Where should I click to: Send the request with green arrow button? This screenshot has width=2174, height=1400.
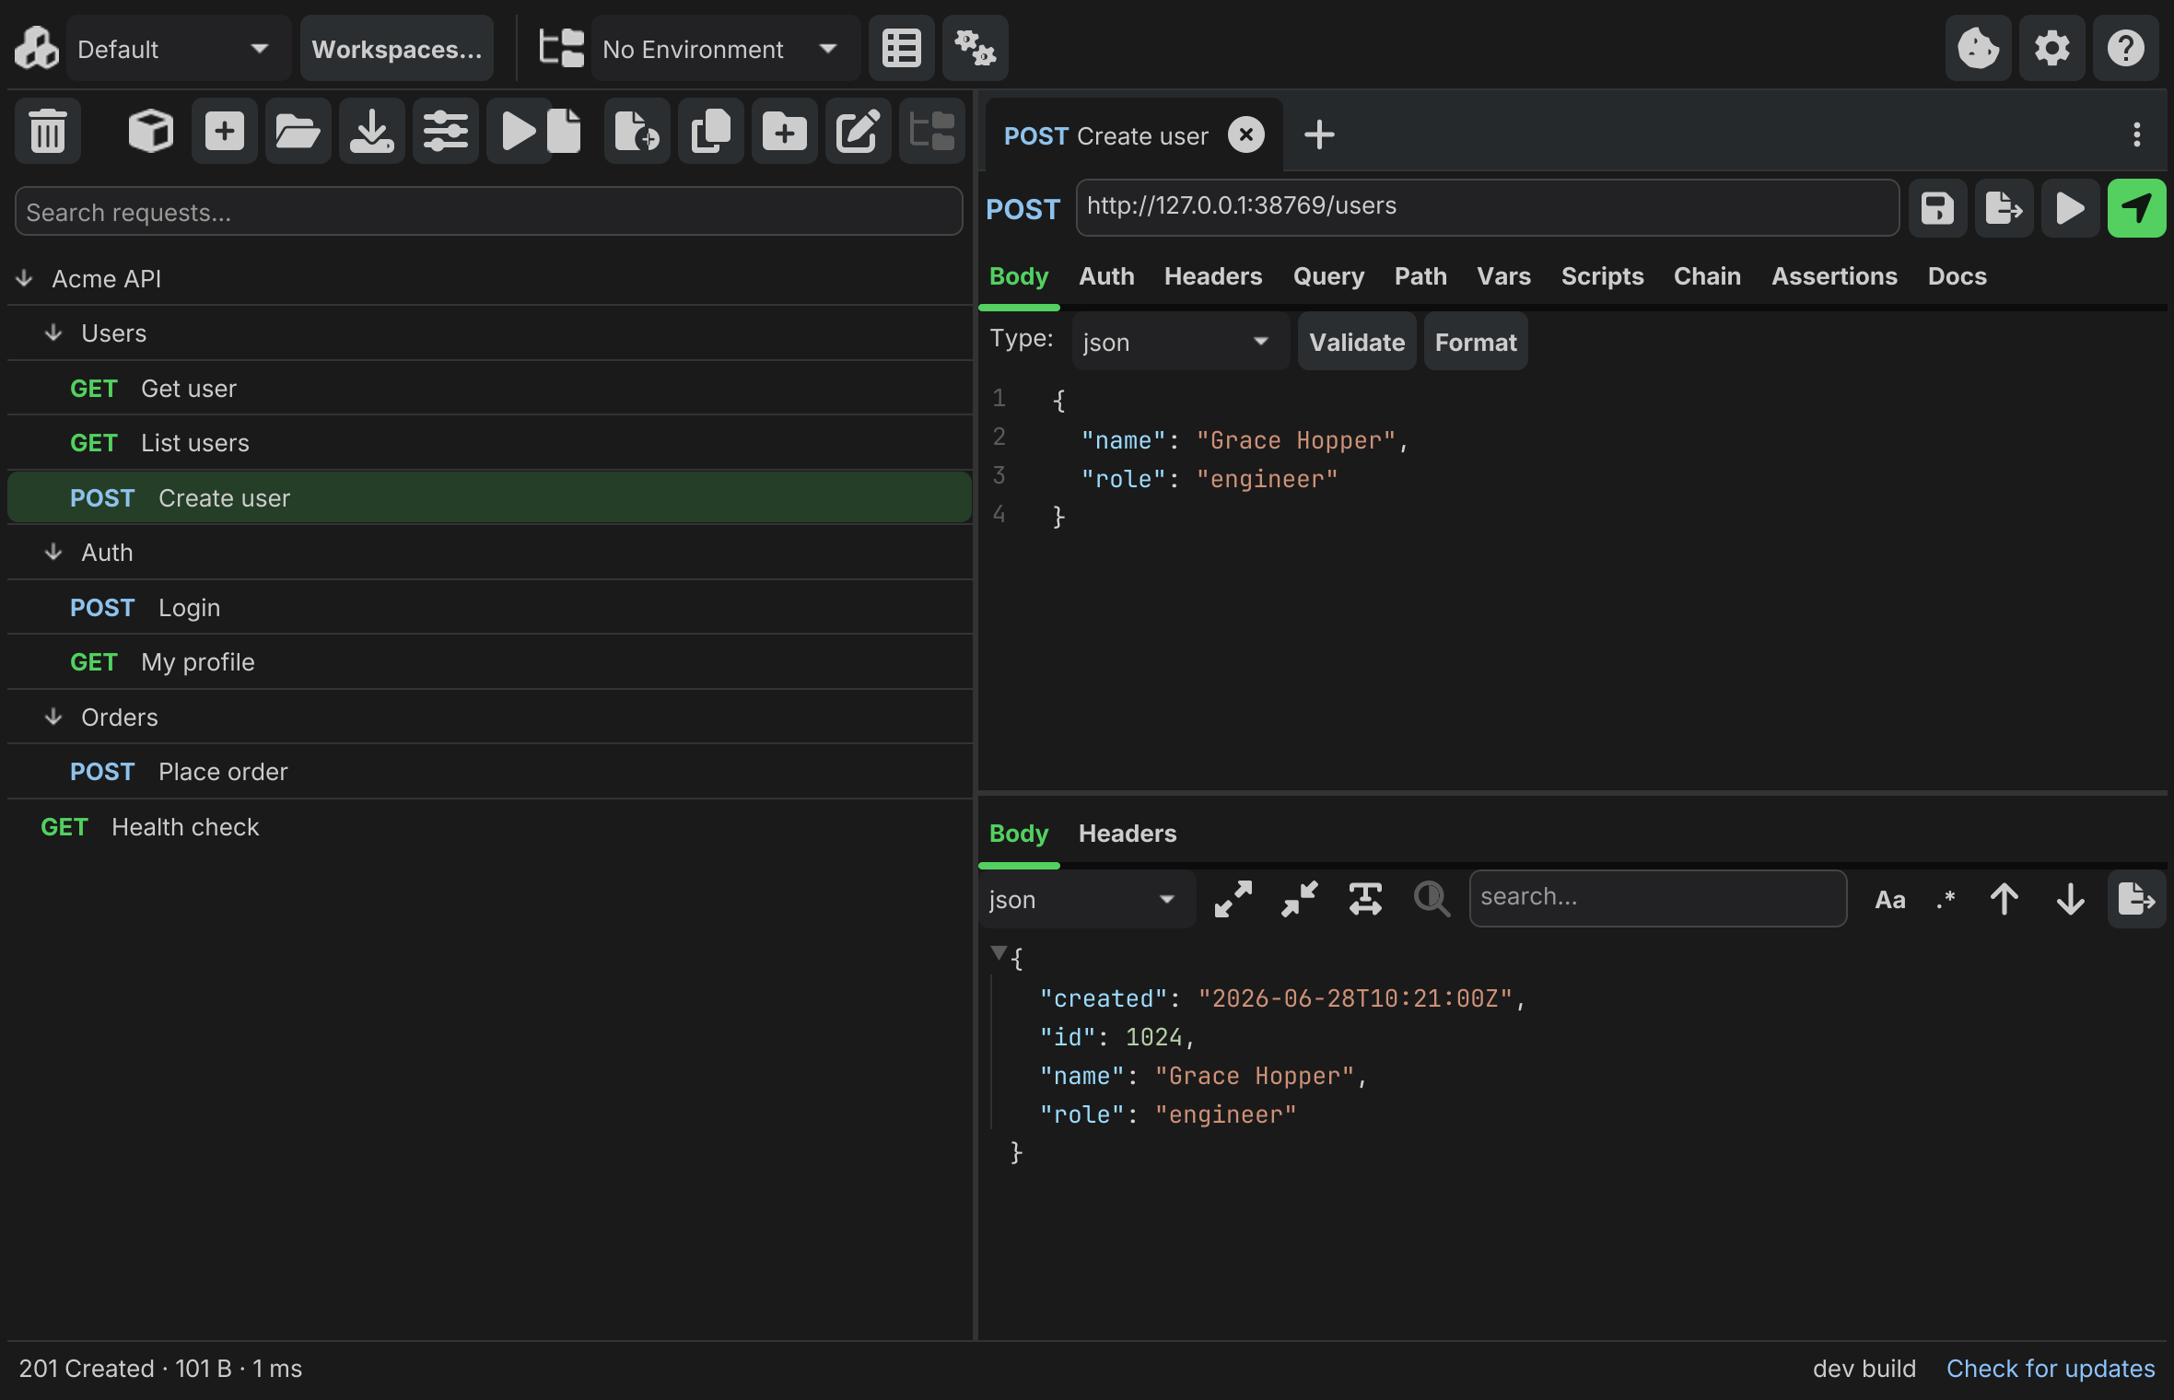click(x=2136, y=208)
